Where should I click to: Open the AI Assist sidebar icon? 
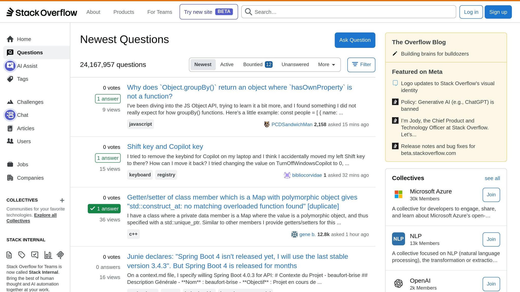point(10,66)
